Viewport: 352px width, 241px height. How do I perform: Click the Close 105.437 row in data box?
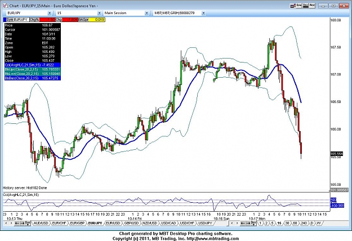[x=32, y=61]
